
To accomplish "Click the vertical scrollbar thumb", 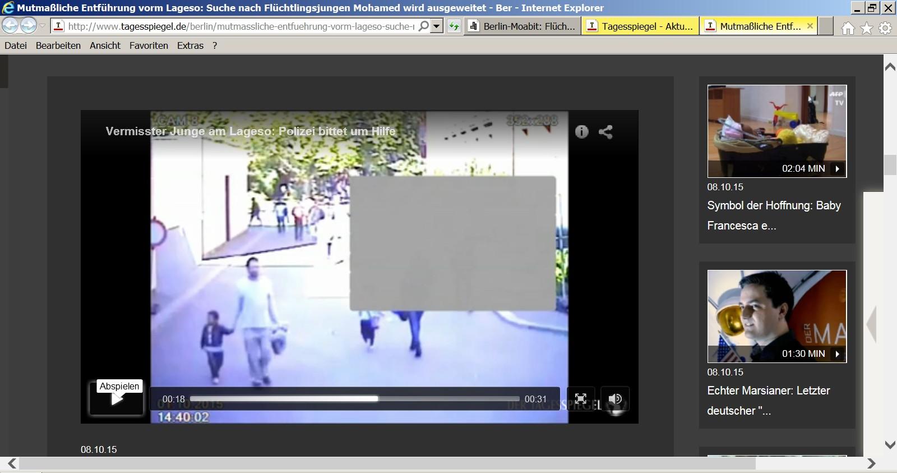I will click(x=890, y=165).
